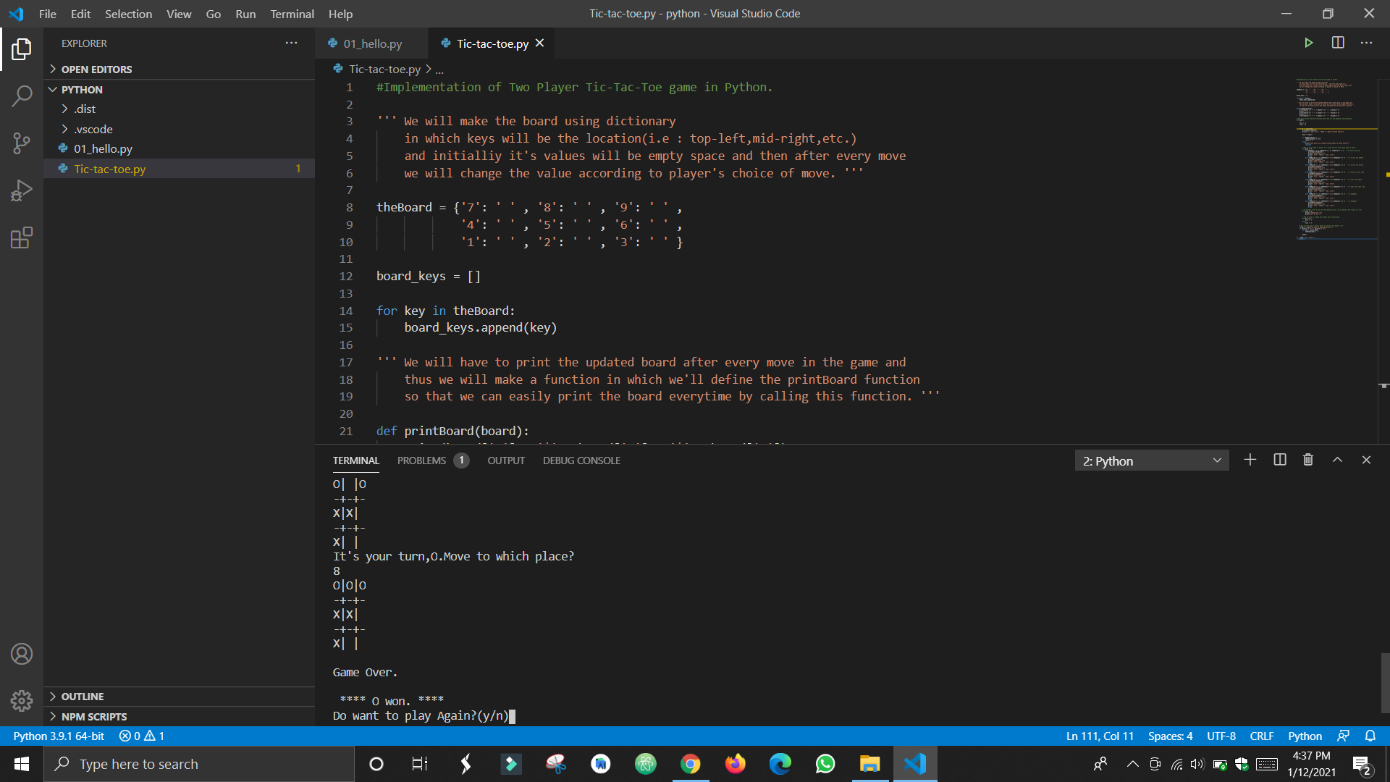Open the terminal selector dropdown '2: Python'
Image resolution: width=1390 pixels, height=782 pixels.
coord(1151,461)
